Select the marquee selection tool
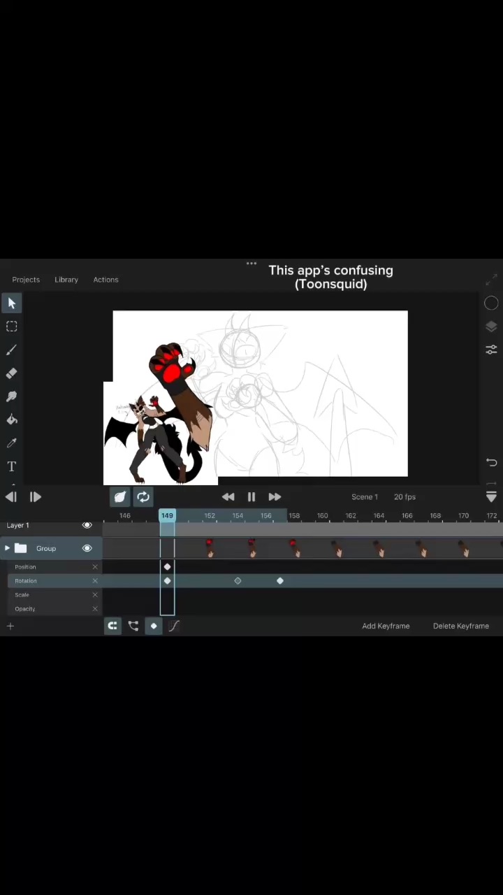 tap(12, 327)
